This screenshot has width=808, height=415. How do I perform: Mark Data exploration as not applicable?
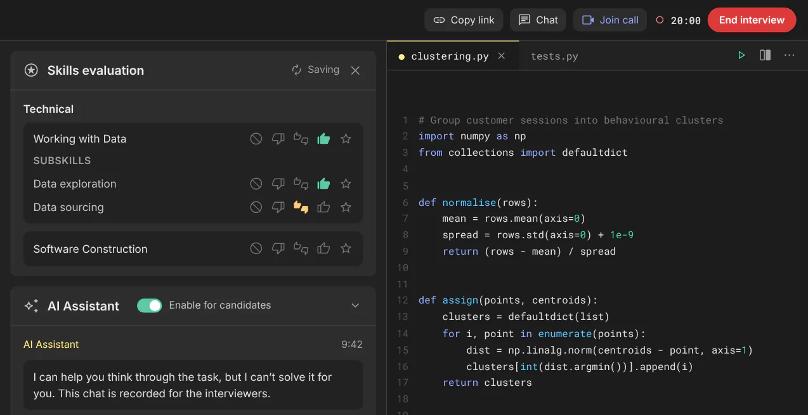(x=256, y=184)
